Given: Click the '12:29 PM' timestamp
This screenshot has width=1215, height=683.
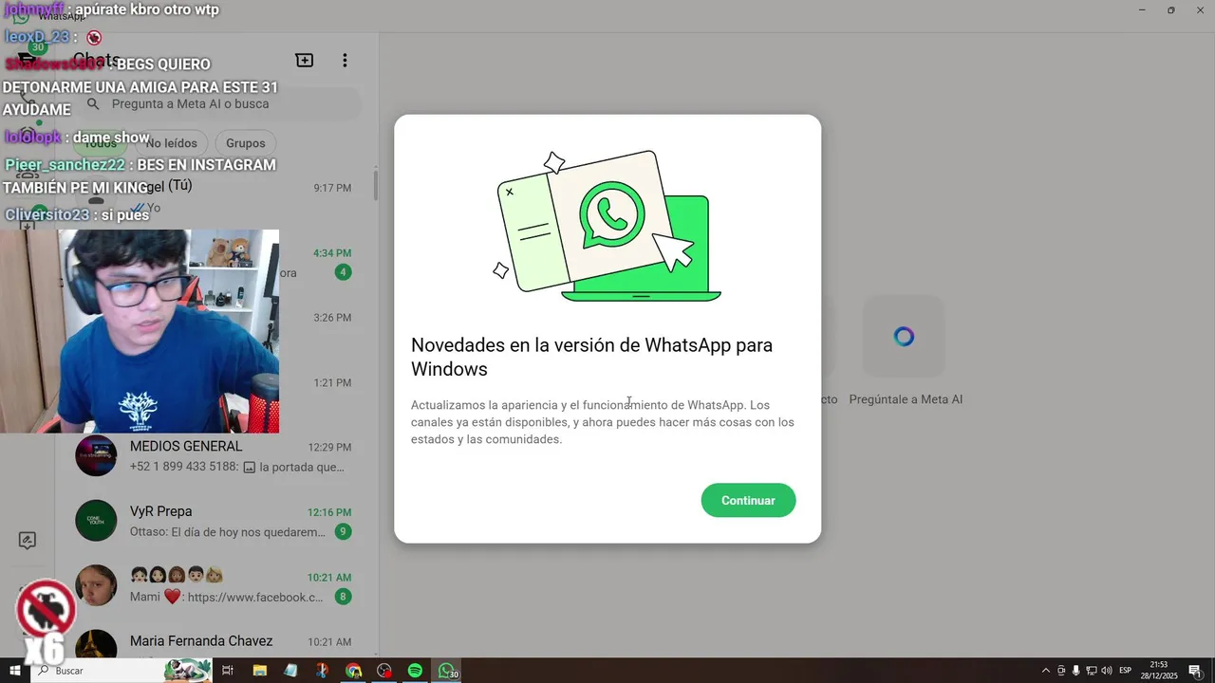Looking at the screenshot, I should [x=329, y=448].
